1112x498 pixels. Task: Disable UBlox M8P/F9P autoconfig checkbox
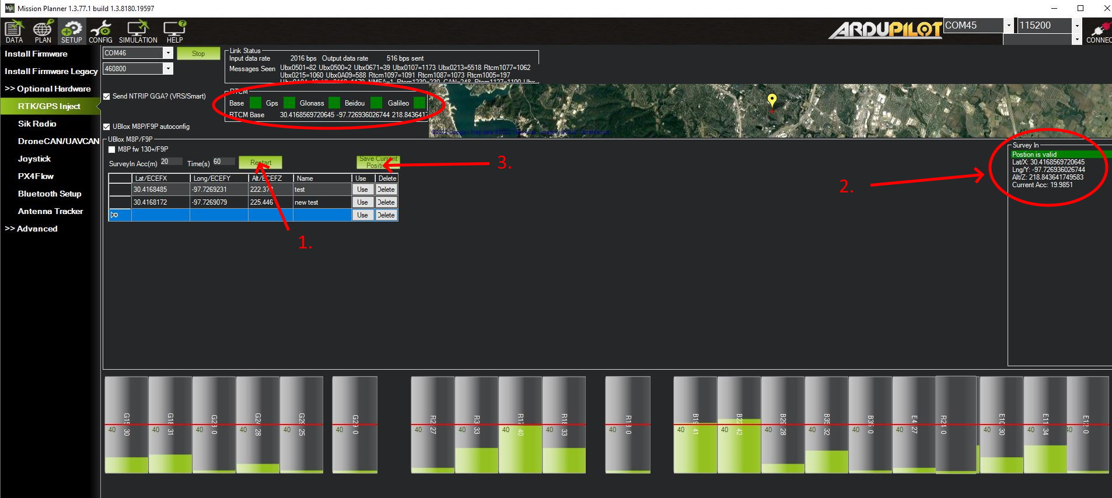pos(107,127)
